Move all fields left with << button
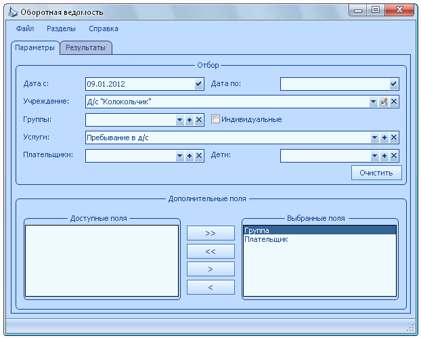The height and width of the screenshot is (338, 421). tap(210, 251)
